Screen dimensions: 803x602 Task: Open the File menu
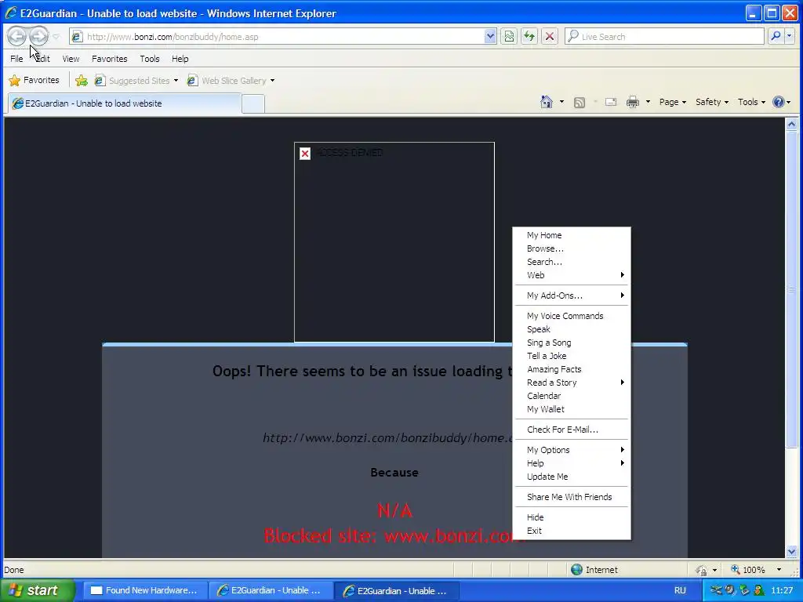point(16,59)
